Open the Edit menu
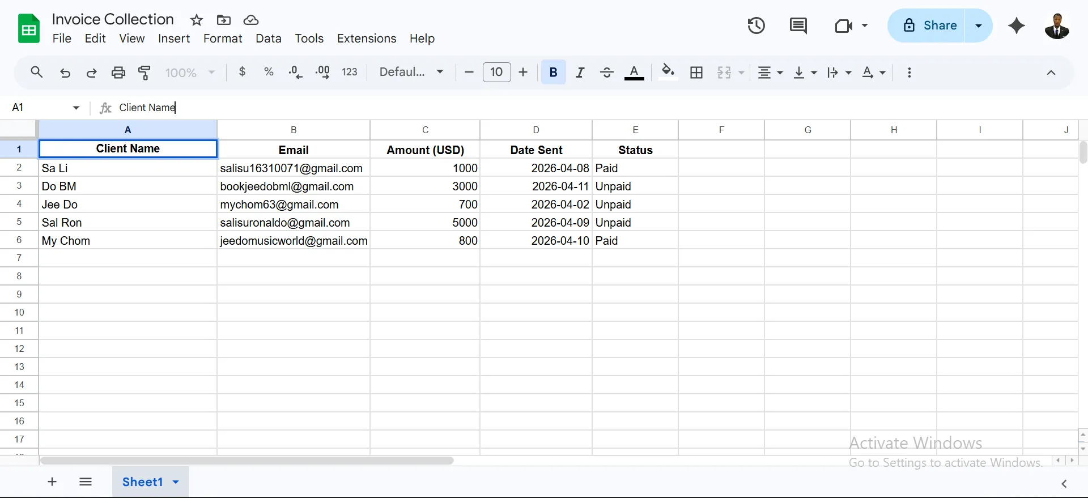Screen dimensions: 1088x498 95,39
